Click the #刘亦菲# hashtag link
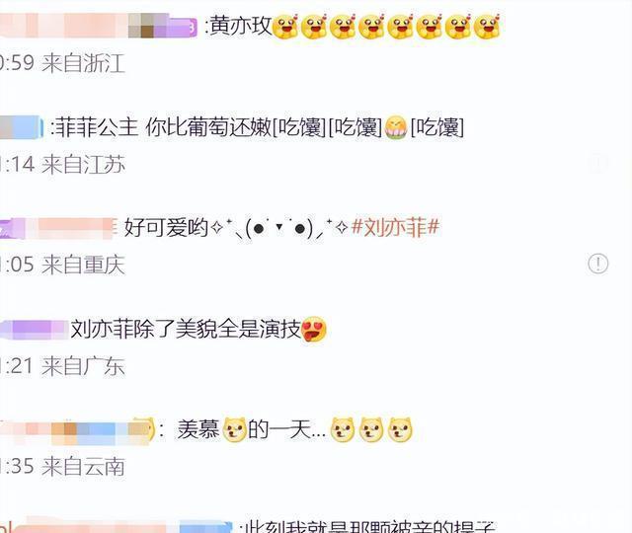The height and width of the screenshot is (533, 632). [395, 228]
